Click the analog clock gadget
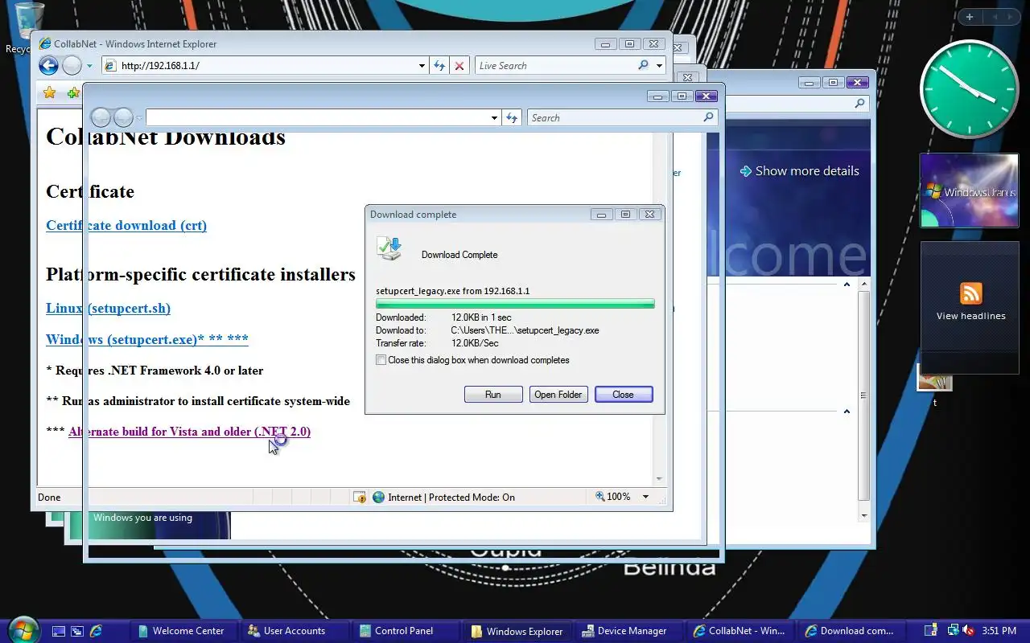1030x643 pixels. [970, 89]
